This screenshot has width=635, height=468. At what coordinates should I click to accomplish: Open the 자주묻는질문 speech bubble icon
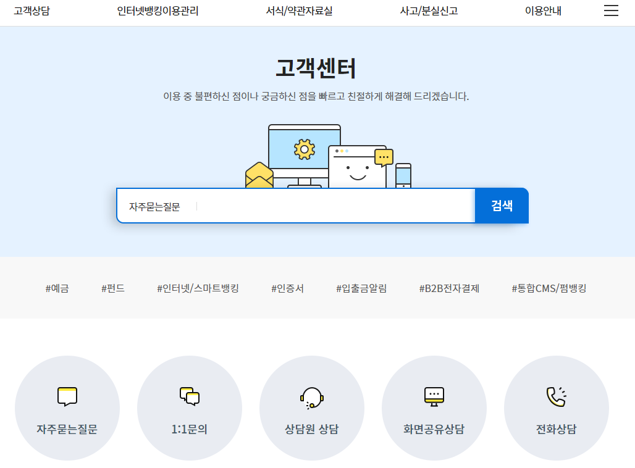tap(67, 395)
